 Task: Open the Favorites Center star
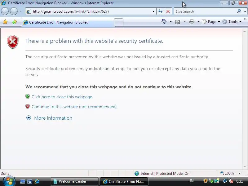(x=5, y=22)
